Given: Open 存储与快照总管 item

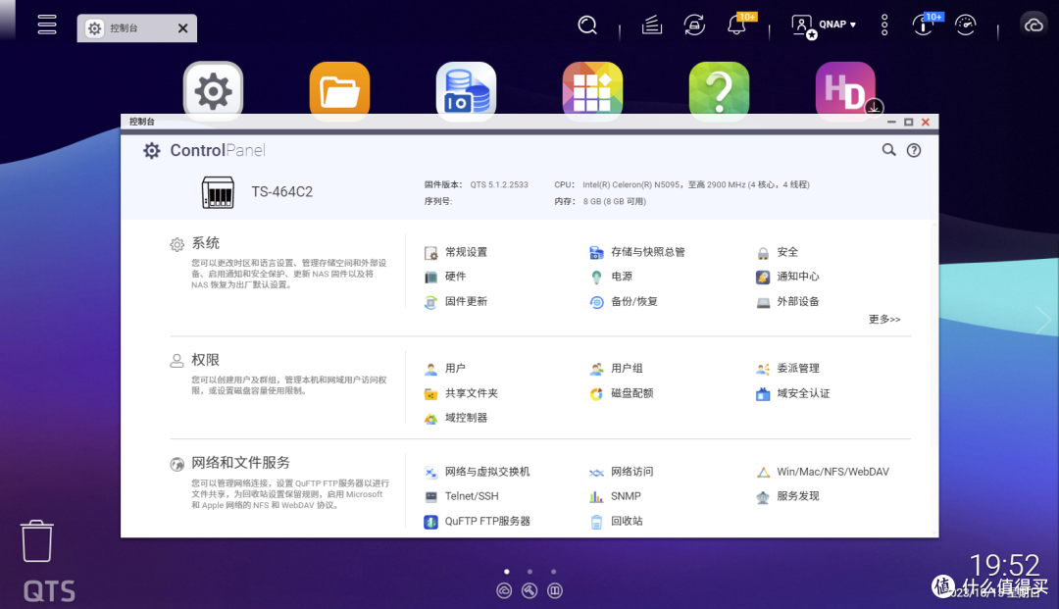Looking at the screenshot, I should (x=637, y=252).
